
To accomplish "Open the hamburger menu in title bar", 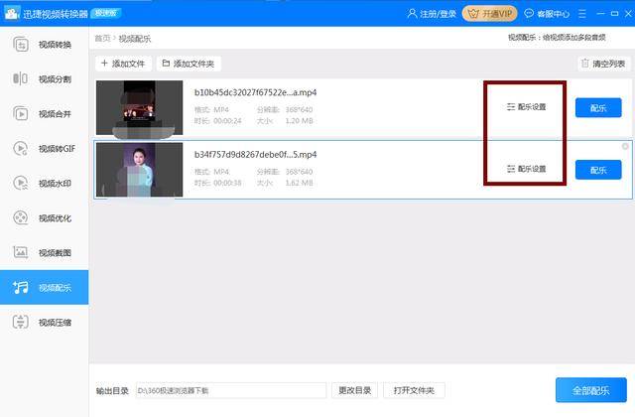I will tap(582, 14).
